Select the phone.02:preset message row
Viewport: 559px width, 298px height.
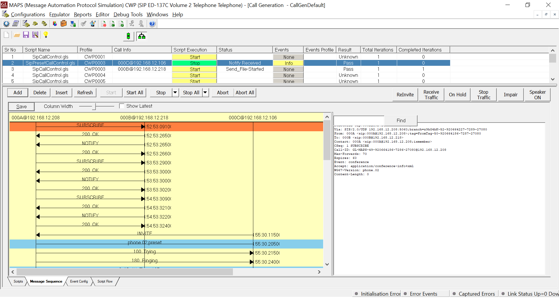(166, 244)
